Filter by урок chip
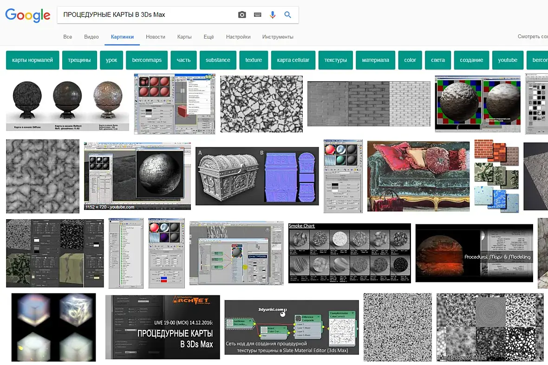 coord(111,60)
